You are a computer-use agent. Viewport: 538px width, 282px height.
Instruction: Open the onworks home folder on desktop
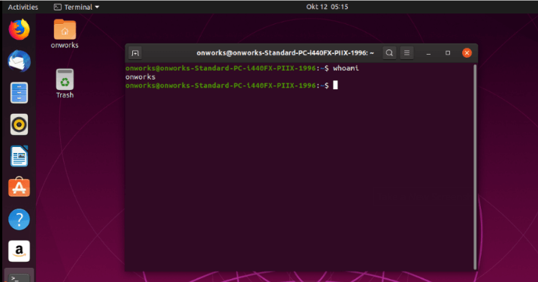65,29
